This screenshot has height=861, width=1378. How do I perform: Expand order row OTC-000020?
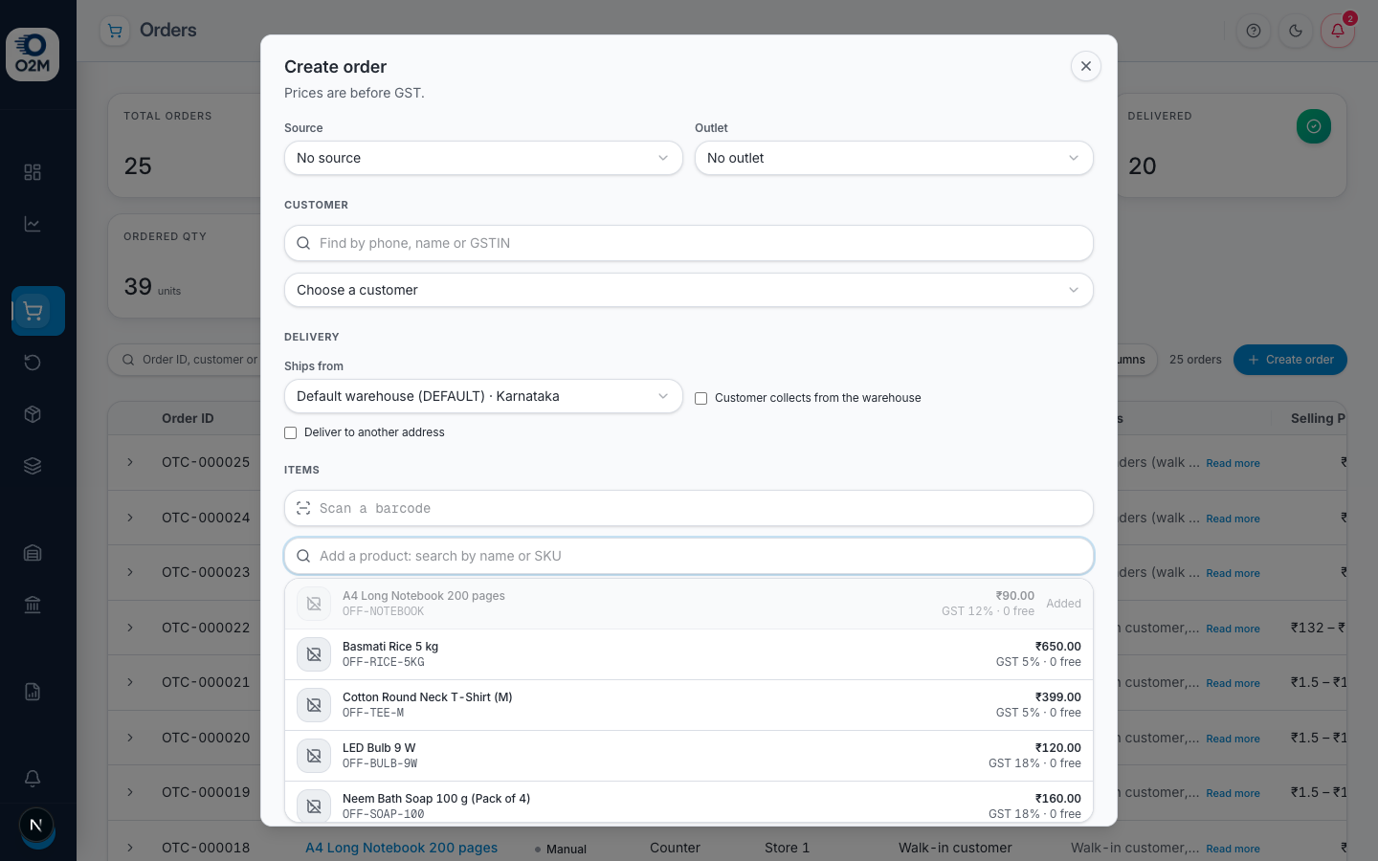[130, 738]
